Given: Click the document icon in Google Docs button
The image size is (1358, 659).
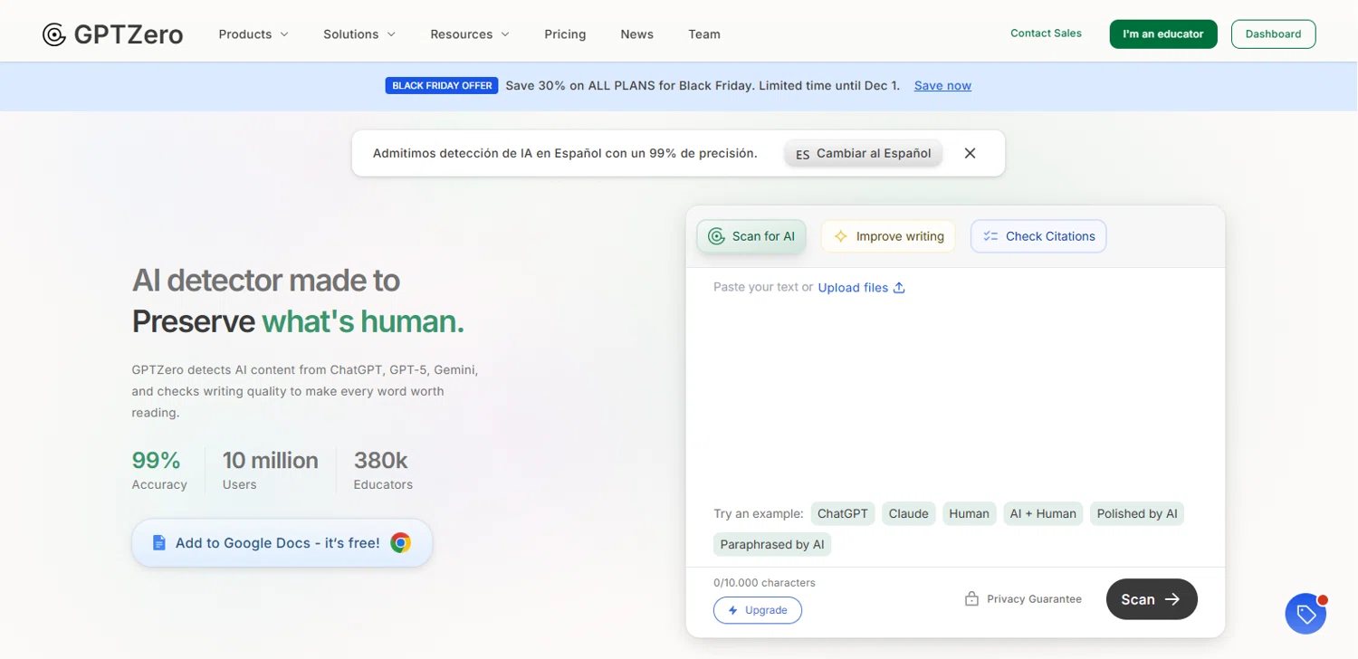Looking at the screenshot, I should [x=159, y=543].
